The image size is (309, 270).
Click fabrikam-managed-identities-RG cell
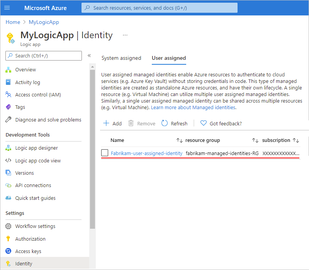pyautogui.click(x=222, y=153)
